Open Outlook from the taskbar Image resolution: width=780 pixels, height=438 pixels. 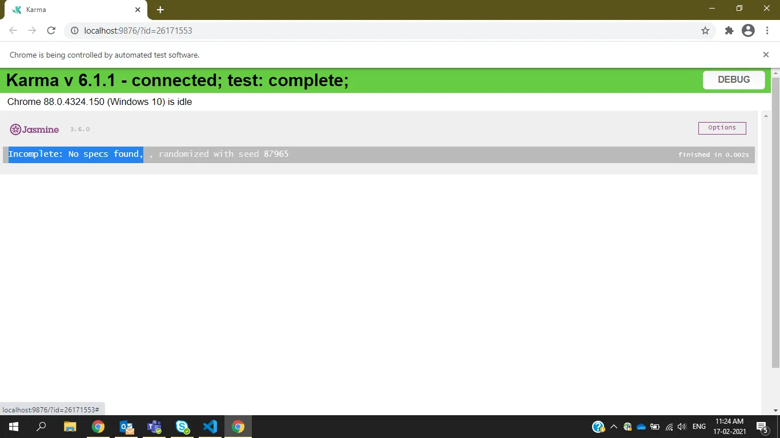click(126, 427)
